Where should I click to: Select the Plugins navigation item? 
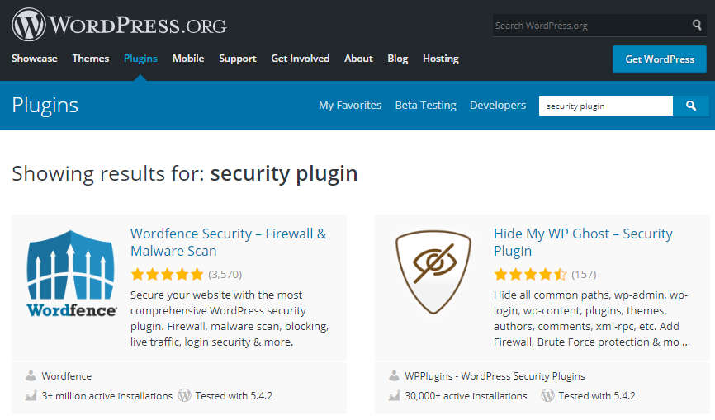[140, 59]
